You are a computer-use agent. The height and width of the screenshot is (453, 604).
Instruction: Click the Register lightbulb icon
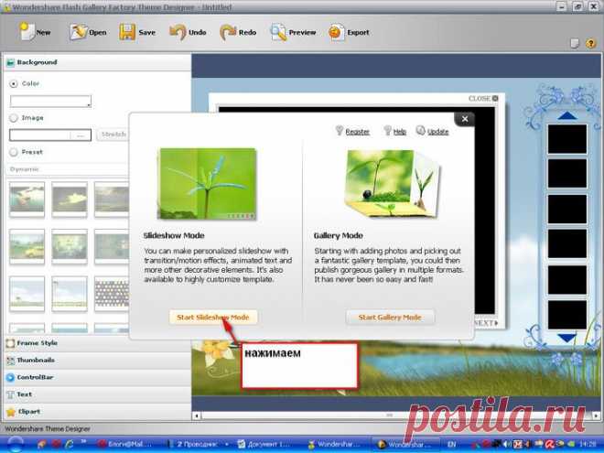339,131
